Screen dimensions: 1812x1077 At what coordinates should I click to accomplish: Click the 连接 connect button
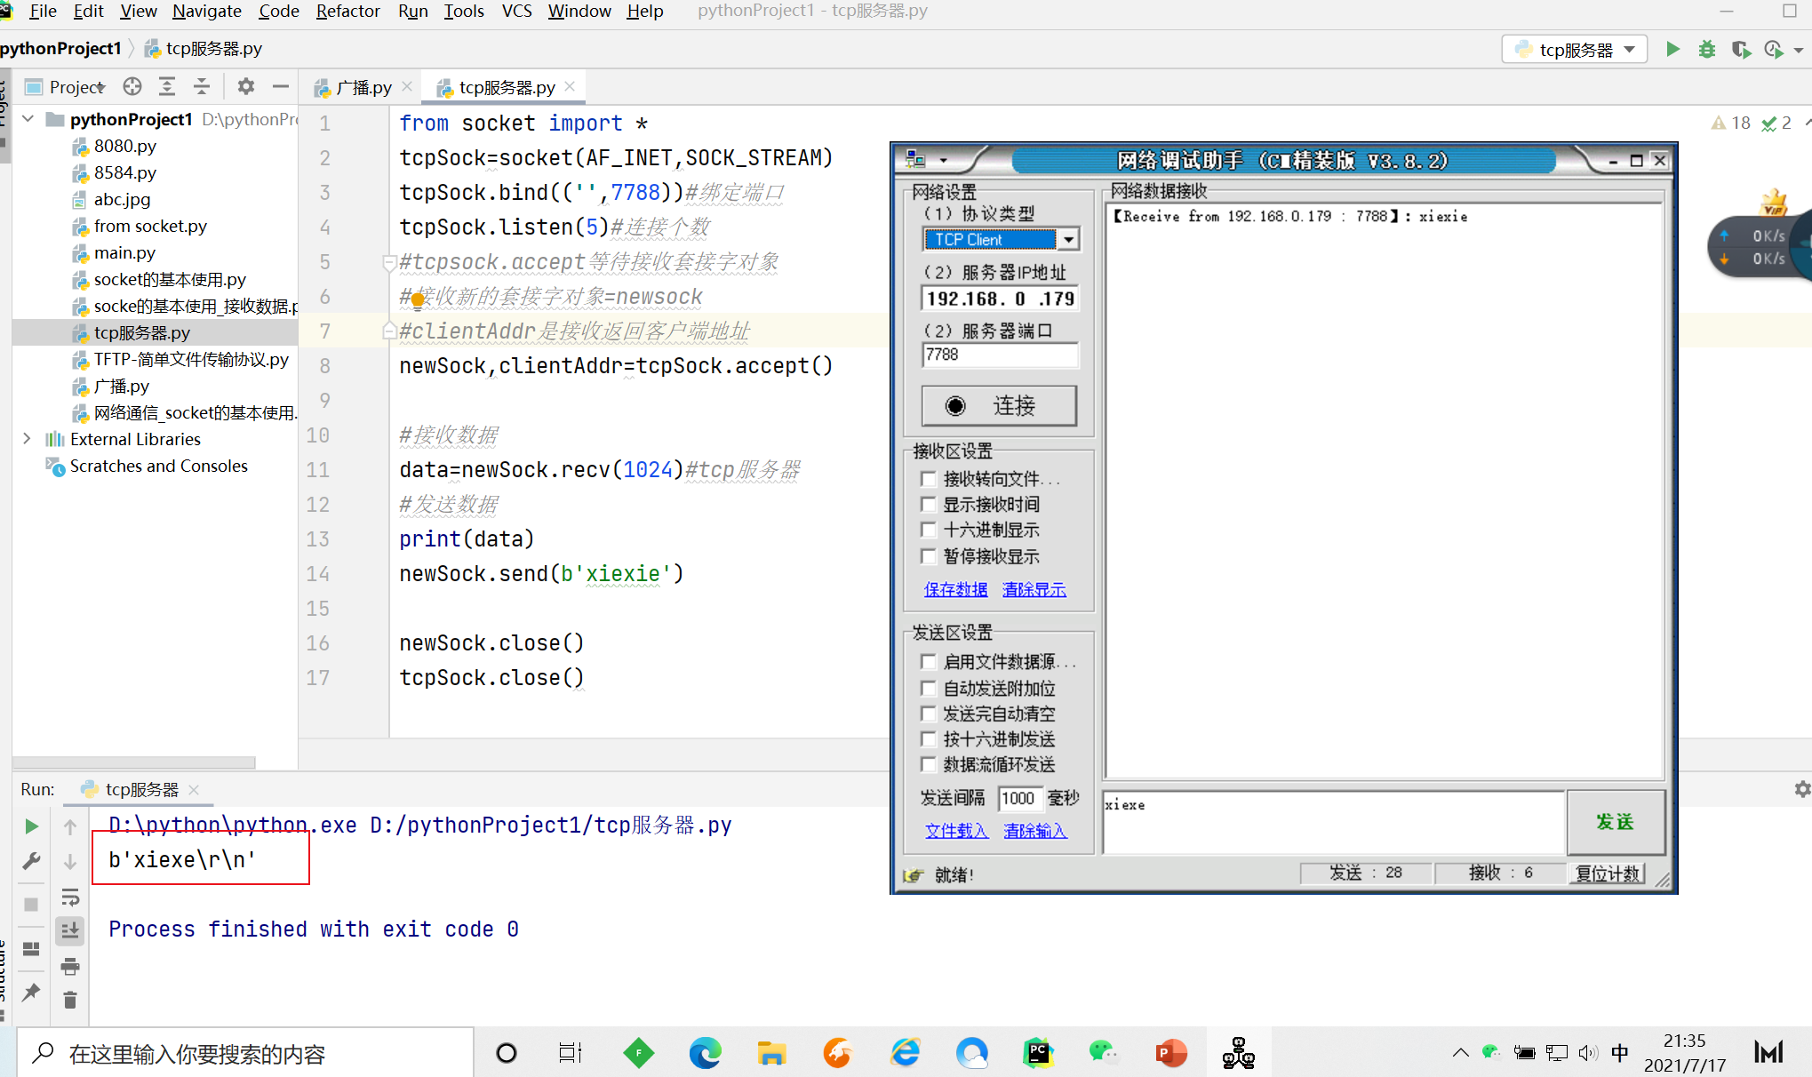[999, 406]
